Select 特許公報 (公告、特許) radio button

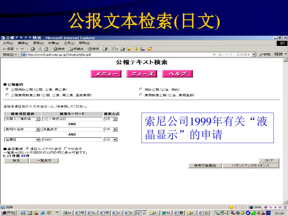[x=141, y=89]
